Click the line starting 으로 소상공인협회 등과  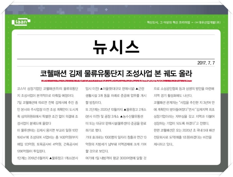pyautogui.click(x=184, y=89)
